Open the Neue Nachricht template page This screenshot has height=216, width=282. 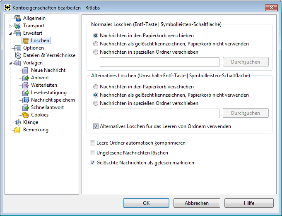pyautogui.click(x=48, y=70)
